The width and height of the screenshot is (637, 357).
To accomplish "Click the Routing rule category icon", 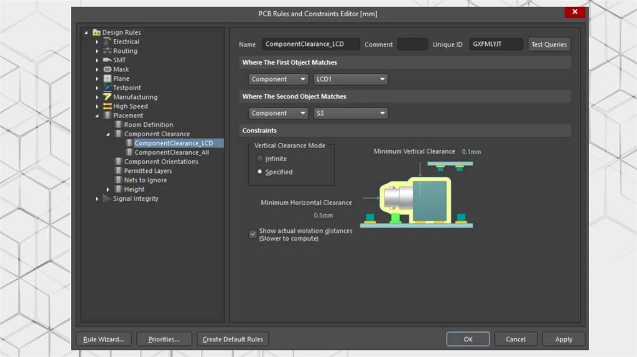I will click(108, 51).
